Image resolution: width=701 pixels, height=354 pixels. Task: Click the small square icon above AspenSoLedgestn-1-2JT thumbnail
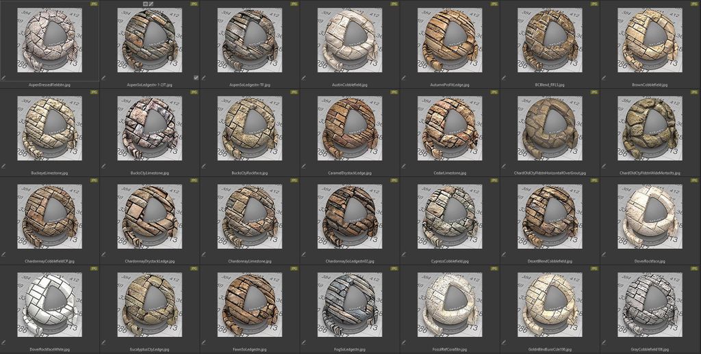[x=145, y=3]
